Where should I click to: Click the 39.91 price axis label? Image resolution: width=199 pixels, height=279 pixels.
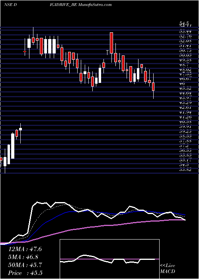coord(185,127)
